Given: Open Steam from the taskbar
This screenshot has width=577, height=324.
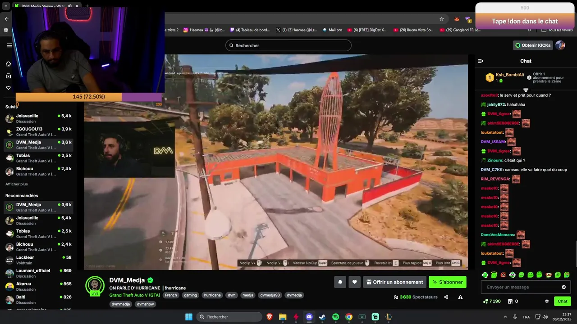Looking at the screenshot, I should tap(322, 317).
